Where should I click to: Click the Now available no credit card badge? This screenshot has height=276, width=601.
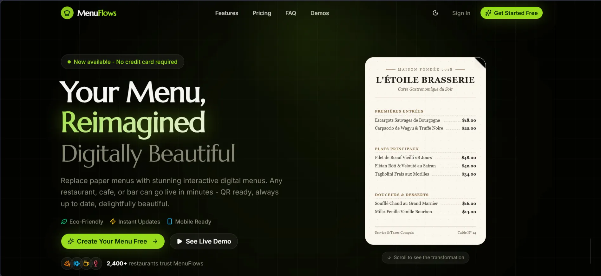122,62
